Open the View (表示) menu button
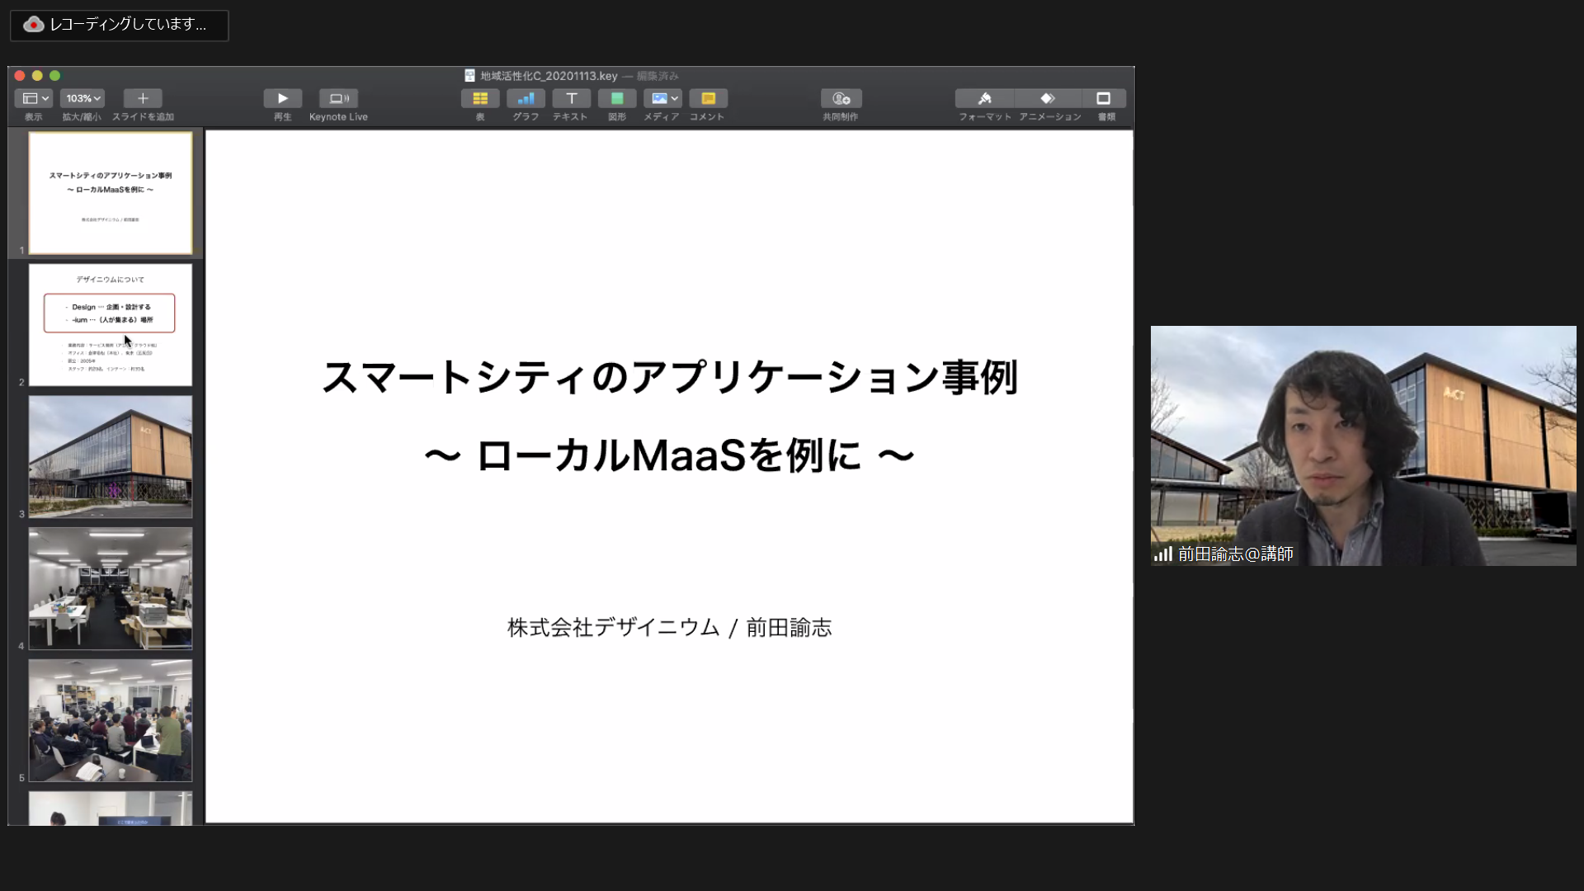The height and width of the screenshot is (891, 1584). (34, 98)
